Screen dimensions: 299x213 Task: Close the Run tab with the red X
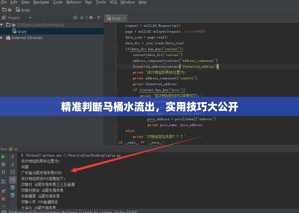tap(3, 199)
